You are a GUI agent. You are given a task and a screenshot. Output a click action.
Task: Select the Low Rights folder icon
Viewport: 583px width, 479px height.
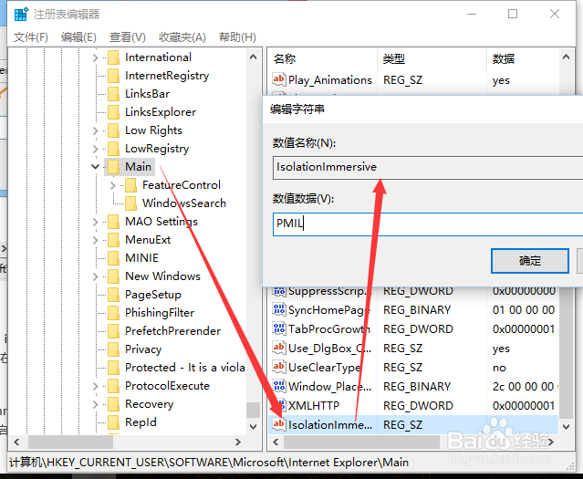(113, 130)
